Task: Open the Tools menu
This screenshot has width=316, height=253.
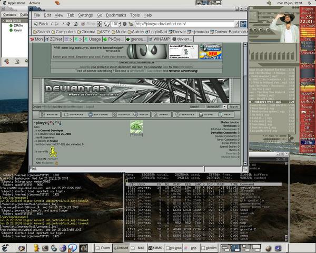Action: [135, 15]
